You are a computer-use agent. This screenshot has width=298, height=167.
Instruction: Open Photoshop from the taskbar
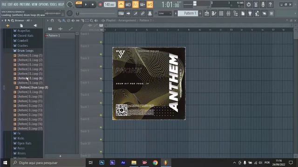(102, 163)
